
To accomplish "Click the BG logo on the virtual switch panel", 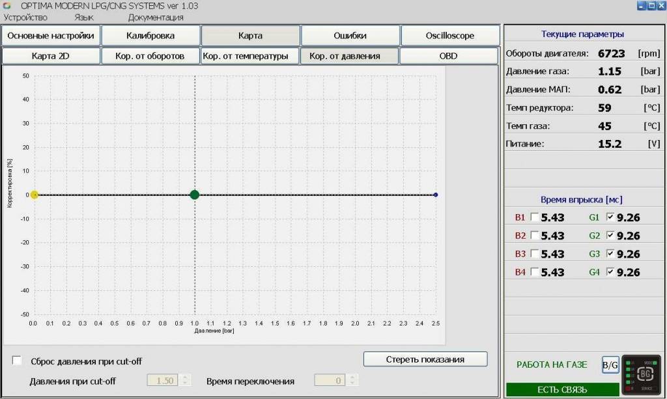I will click(x=646, y=374).
